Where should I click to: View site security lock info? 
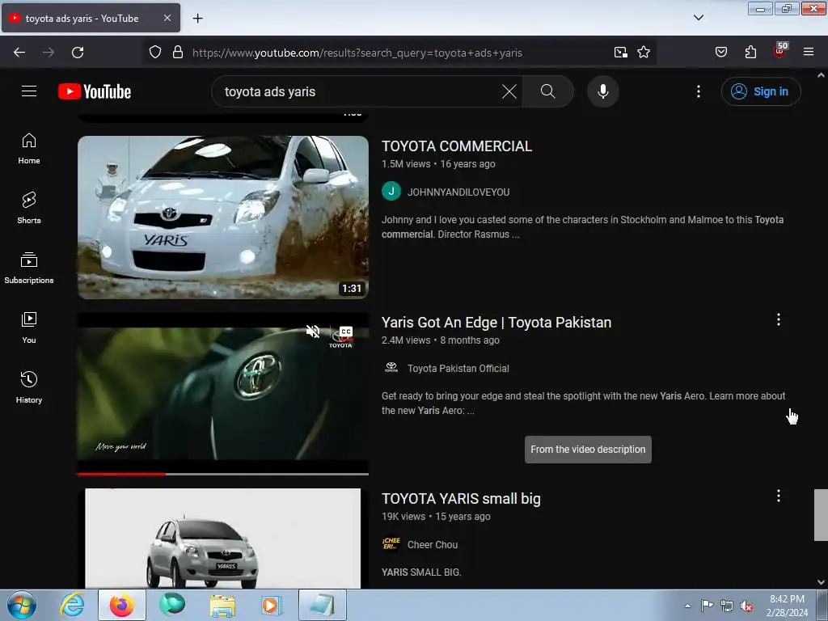tap(178, 53)
